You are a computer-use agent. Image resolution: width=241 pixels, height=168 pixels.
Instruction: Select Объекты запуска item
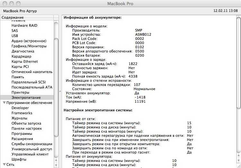[x=26, y=123]
